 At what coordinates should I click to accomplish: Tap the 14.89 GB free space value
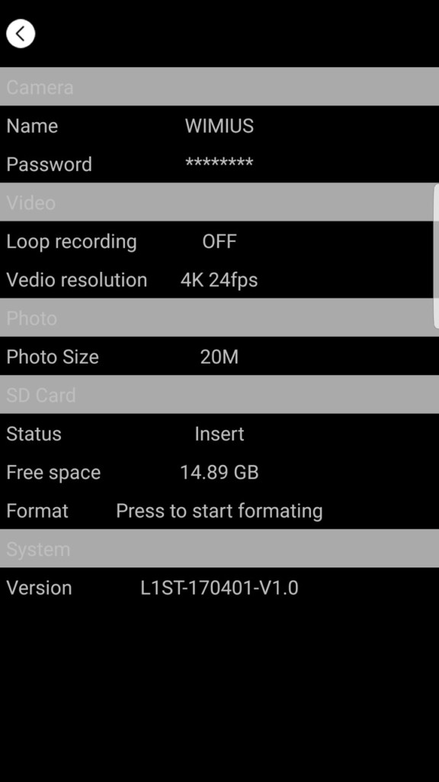point(219,472)
